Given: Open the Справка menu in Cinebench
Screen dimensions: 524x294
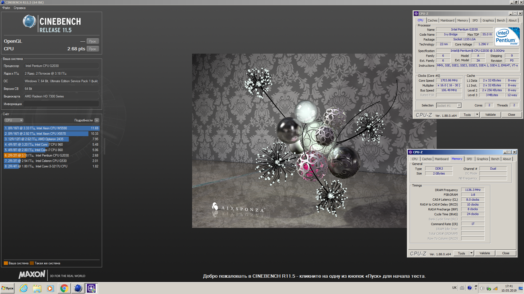Looking at the screenshot, I should point(20,8).
